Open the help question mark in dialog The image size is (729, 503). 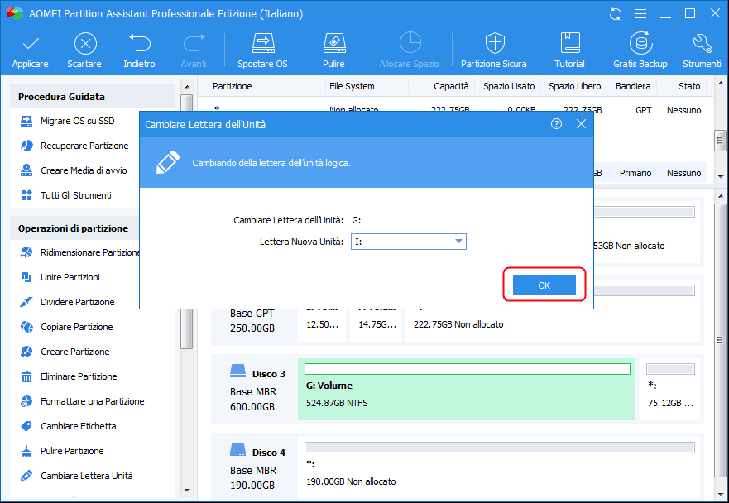(x=556, y=124)
